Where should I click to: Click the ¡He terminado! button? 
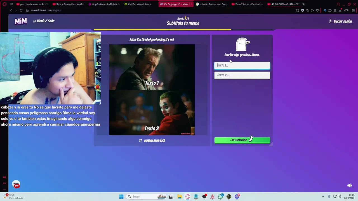pyautogui.click(x=242, y=140)
